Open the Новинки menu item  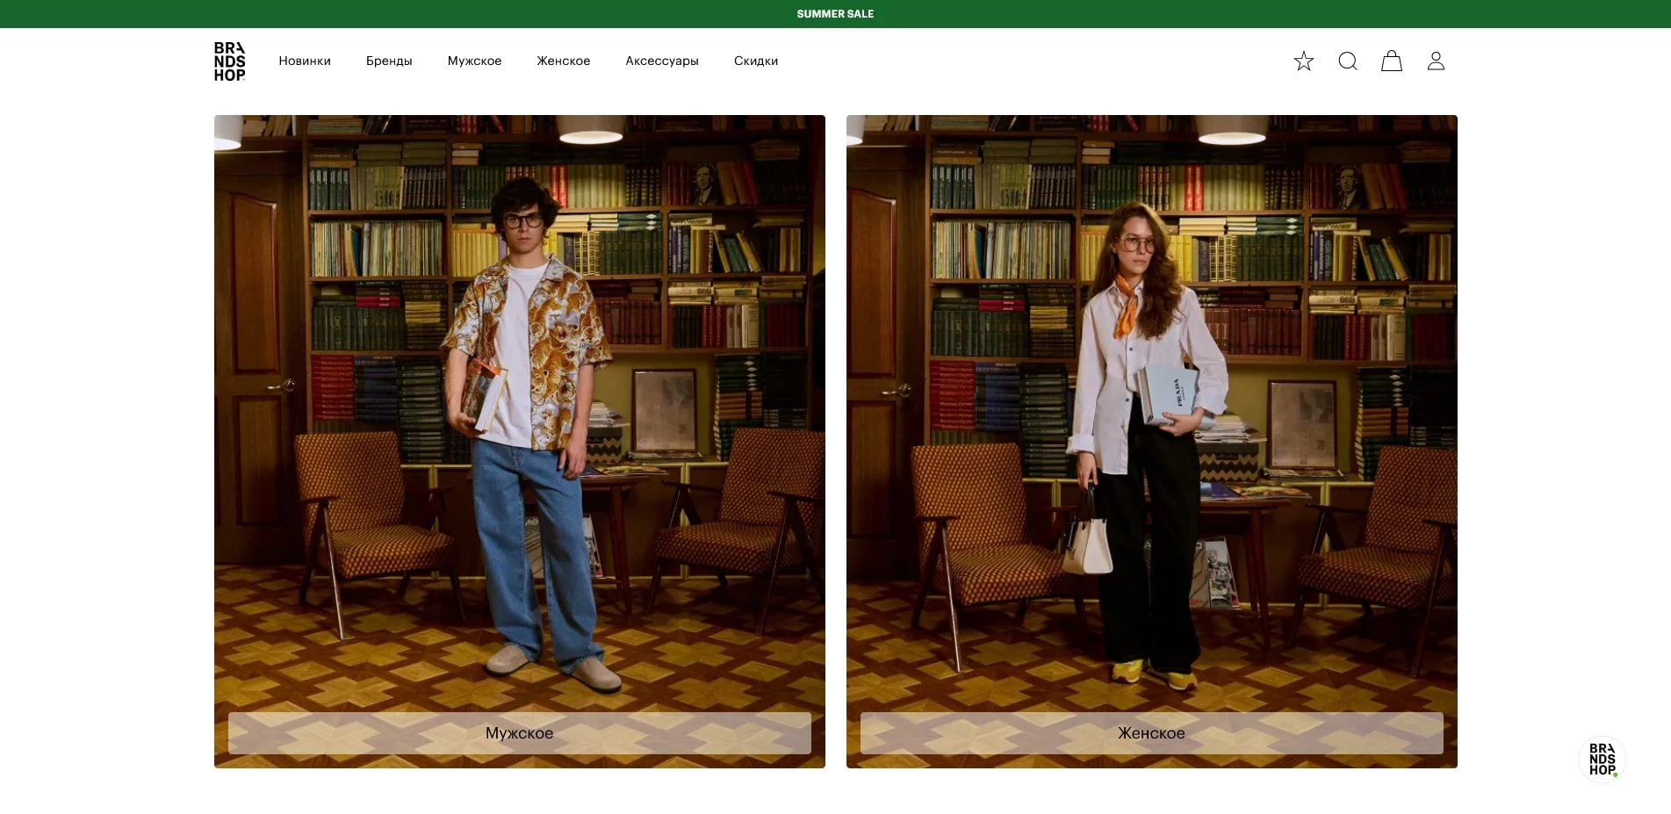305,61
